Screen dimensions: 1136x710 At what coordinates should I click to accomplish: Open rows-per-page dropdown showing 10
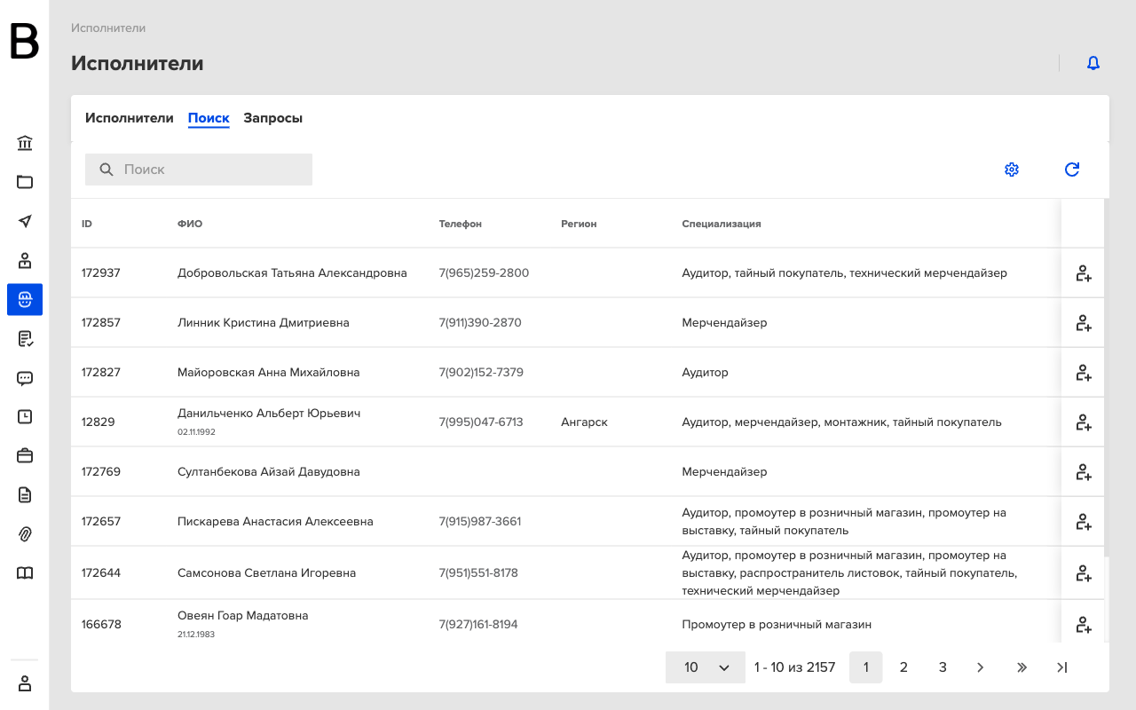pos(706,667)
